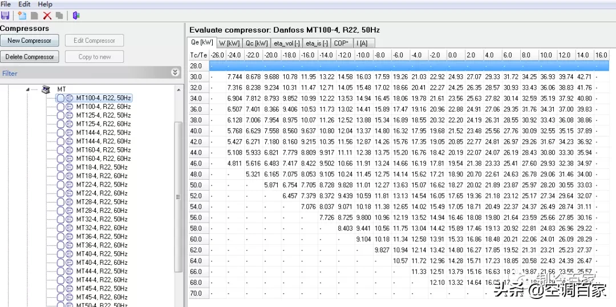616x307 pixels.
Task: Select MT28-4, R22, 50Hz in tree
Action: pos(102,201)
